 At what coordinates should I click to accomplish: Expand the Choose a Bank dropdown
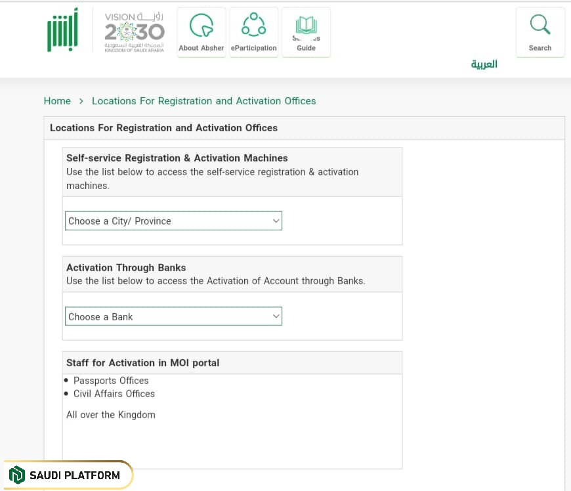tap(173, 316)
